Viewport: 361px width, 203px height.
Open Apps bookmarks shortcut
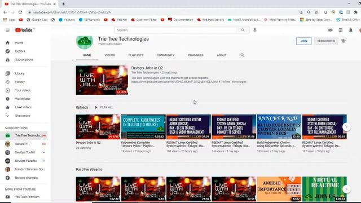pos(10,20)
